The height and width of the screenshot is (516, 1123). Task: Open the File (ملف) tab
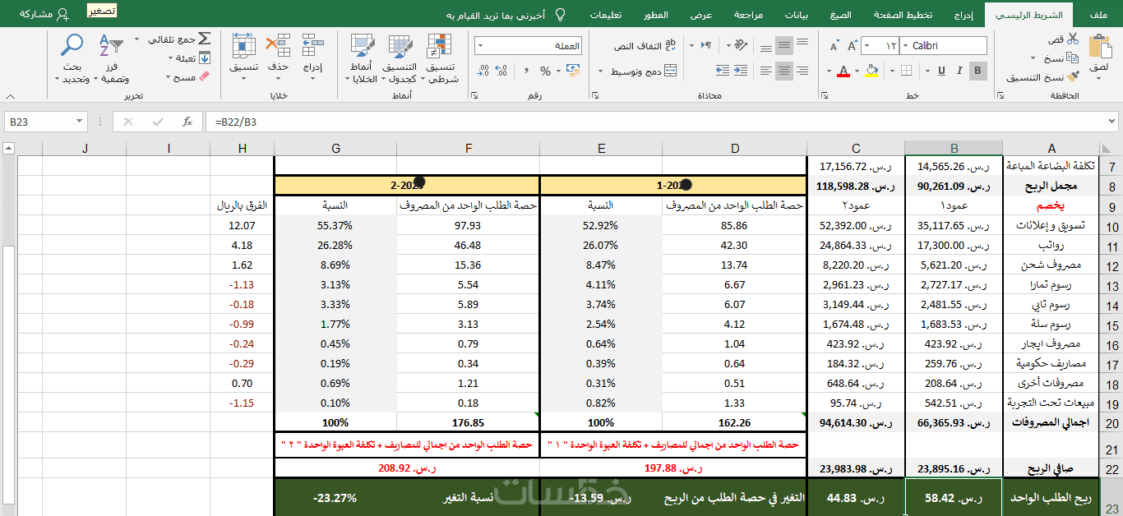point(1098,15)
